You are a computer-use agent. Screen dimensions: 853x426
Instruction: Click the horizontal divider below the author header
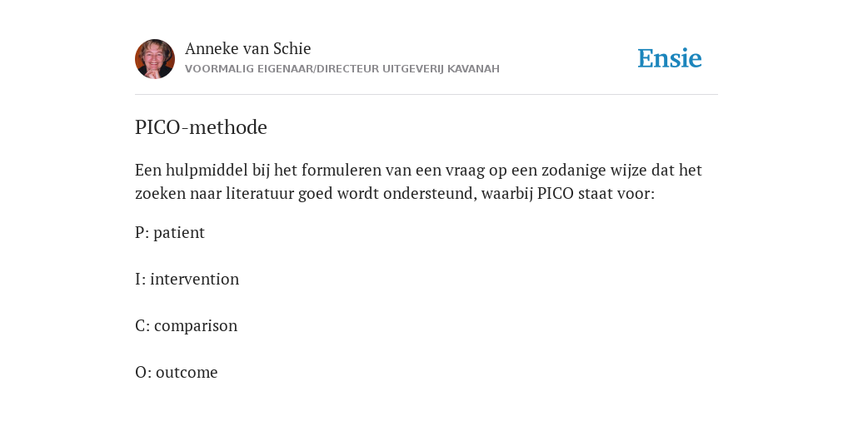(426, 95)
